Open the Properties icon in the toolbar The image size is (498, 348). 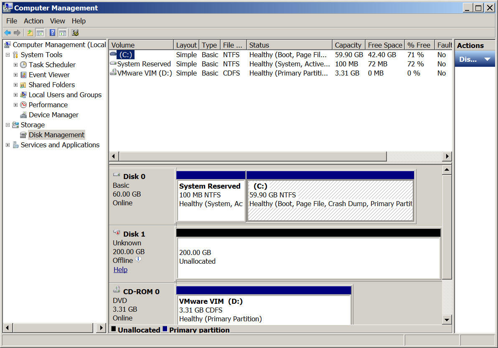(75, 33)
